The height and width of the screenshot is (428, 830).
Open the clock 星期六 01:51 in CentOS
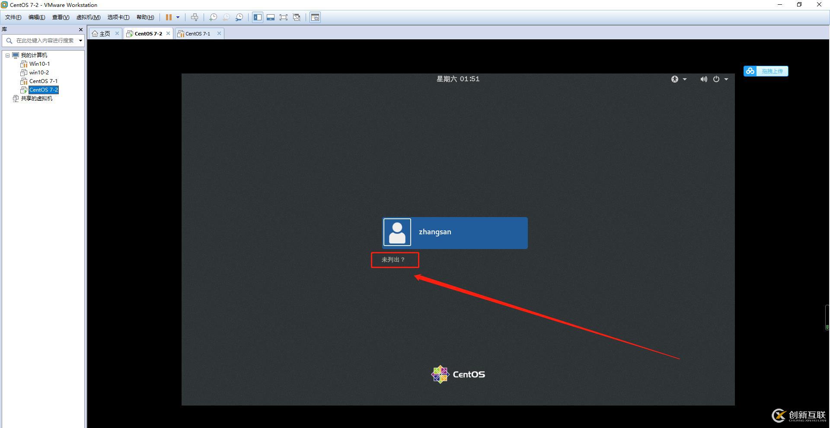pos(458,79)
